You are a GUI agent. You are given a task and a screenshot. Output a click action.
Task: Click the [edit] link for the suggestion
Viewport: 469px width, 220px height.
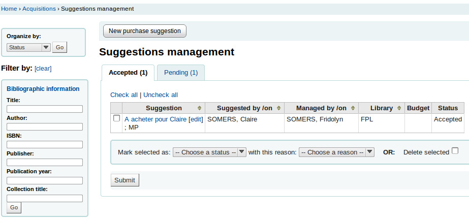[x=196, y=119]
